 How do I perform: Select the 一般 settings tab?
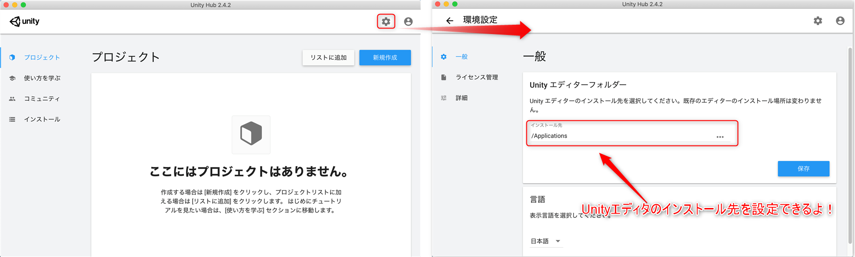pyautogui.click(x=461, y=56)
